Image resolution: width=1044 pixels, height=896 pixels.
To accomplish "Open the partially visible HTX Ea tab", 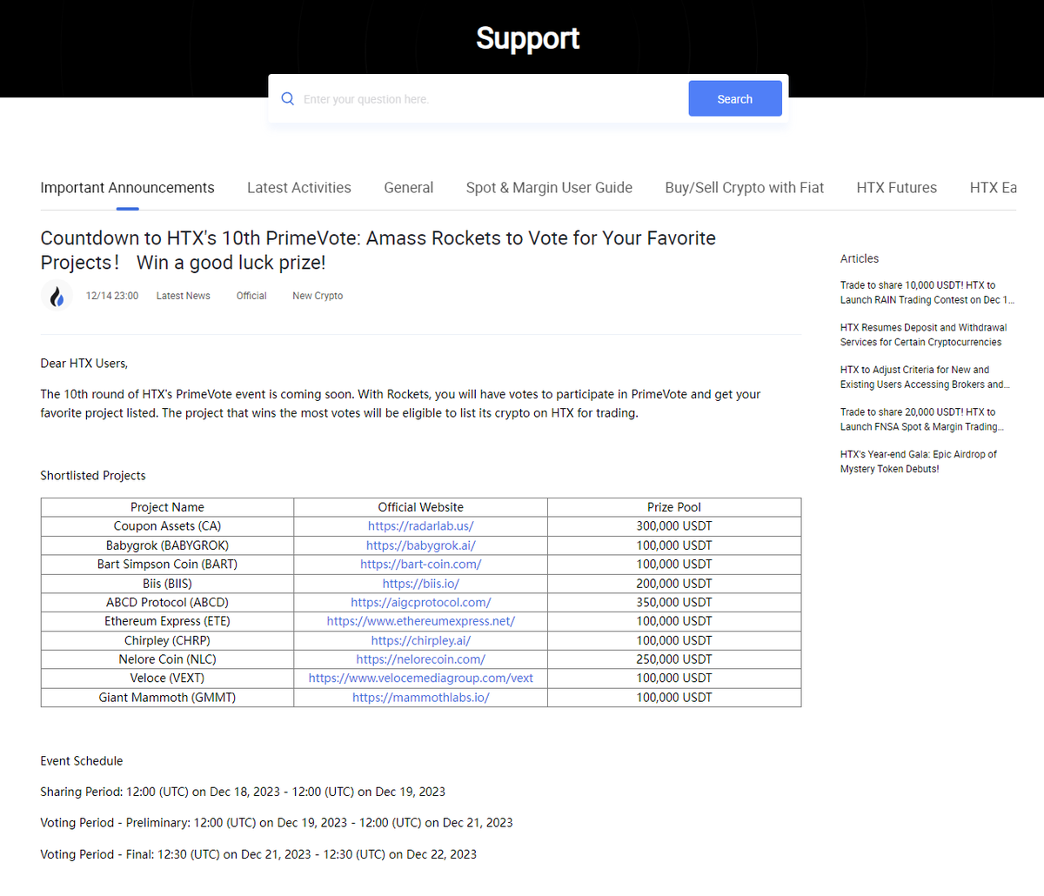I will coord(993,188).
